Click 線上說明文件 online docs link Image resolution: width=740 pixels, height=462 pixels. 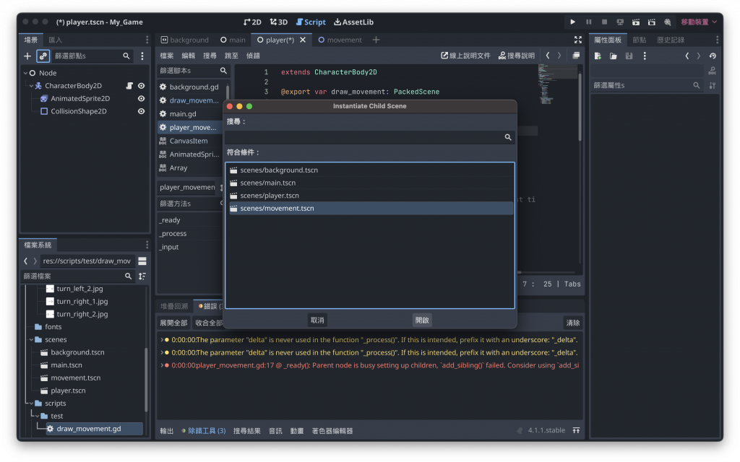[465, 56]
